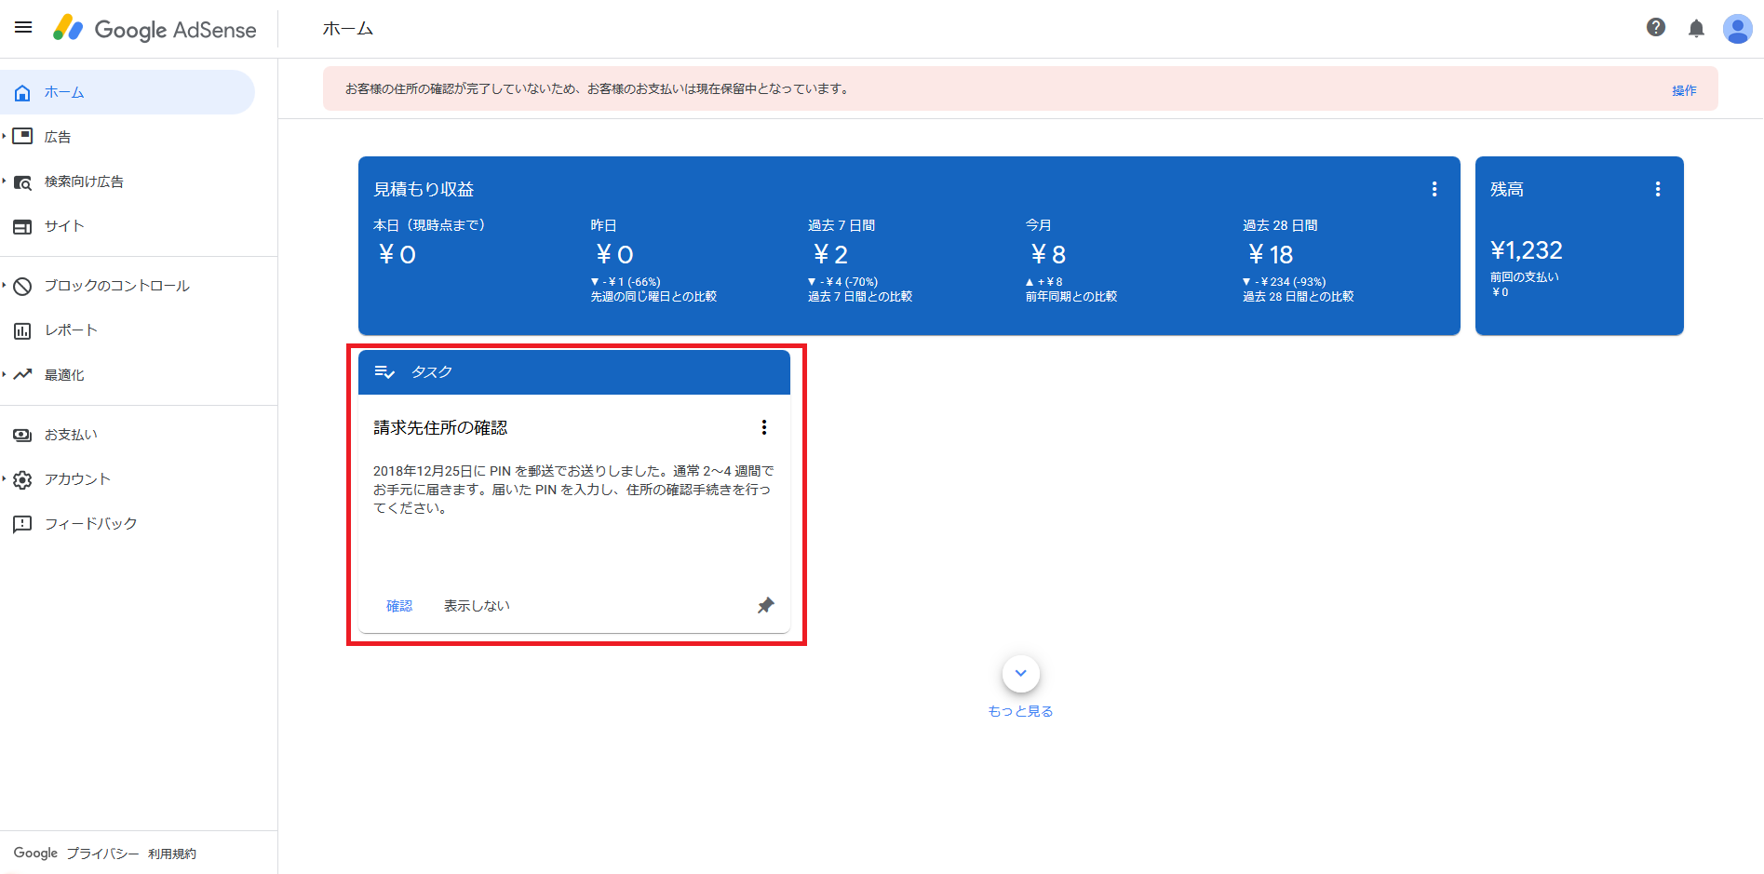Viewport: 1764px width, 874px height.
Task: Click the 過去 7 日間 ¥2 value
Action: pos(830,254)
